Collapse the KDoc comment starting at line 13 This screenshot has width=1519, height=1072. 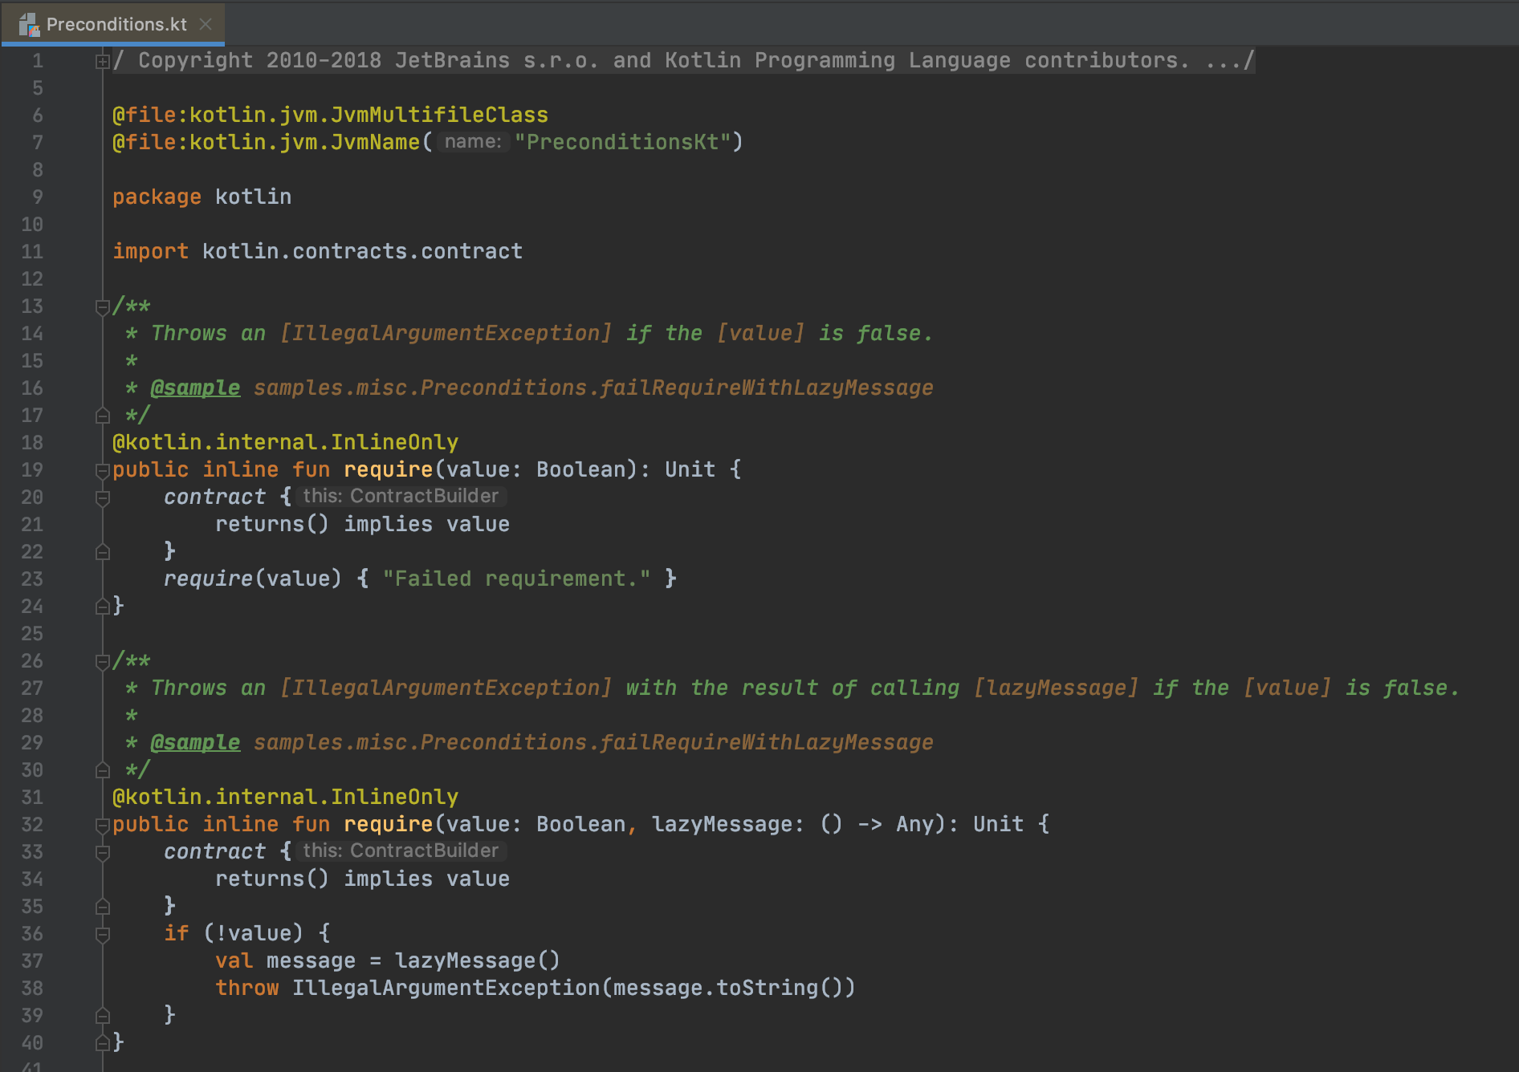(102, 307)
